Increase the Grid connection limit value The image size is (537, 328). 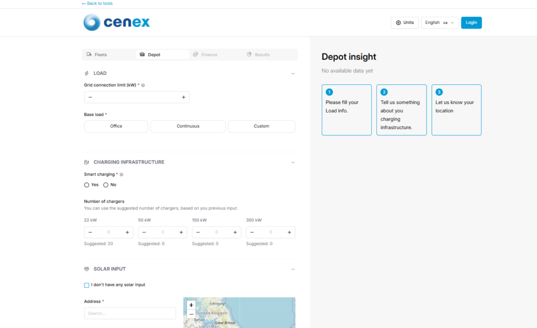click(x=184, y=97)
